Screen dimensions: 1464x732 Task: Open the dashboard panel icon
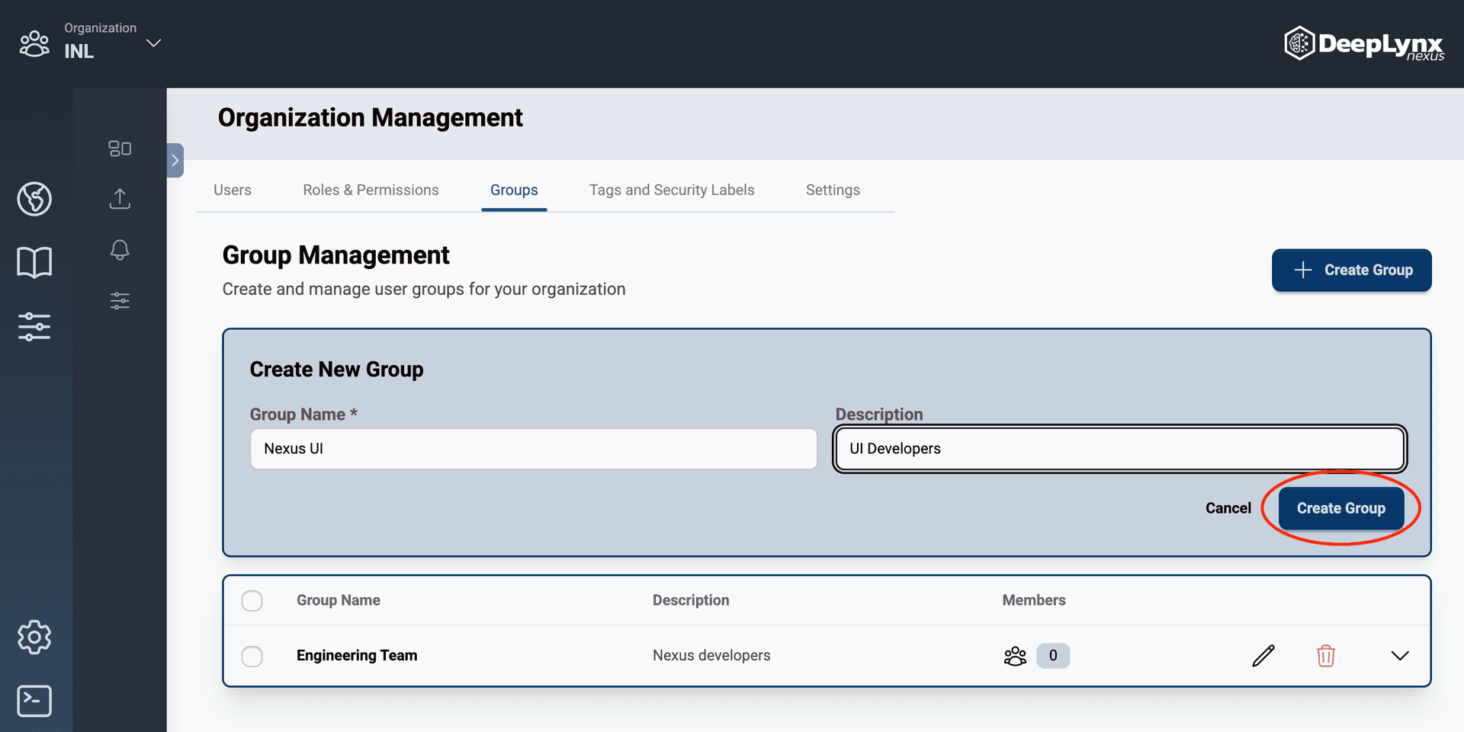click(119, 149)
